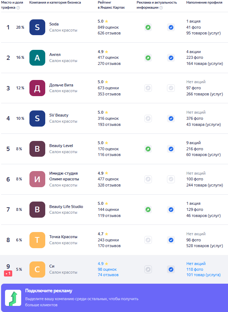
Task: Click the blue verified checkmark for Beauty Life Studio
Action: pyautogui.click(x=171, y=209)
